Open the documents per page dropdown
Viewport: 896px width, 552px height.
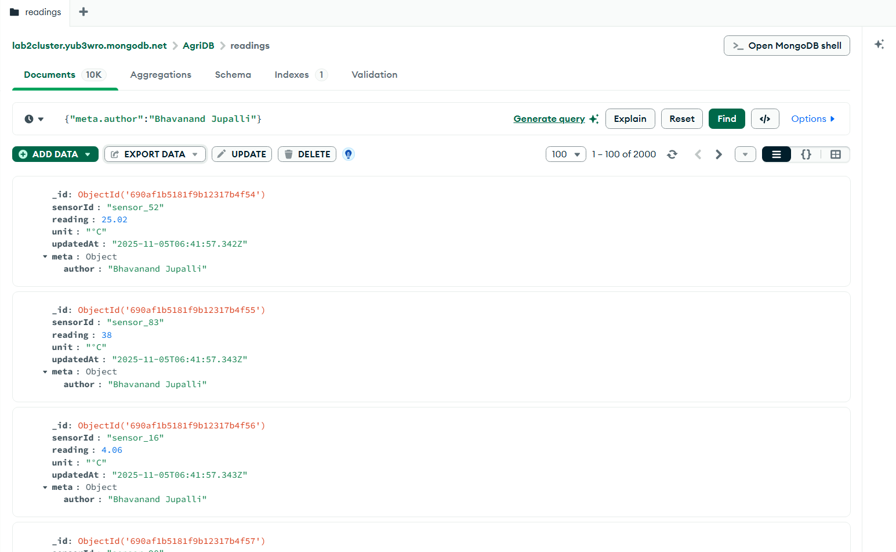coord(565,154)
